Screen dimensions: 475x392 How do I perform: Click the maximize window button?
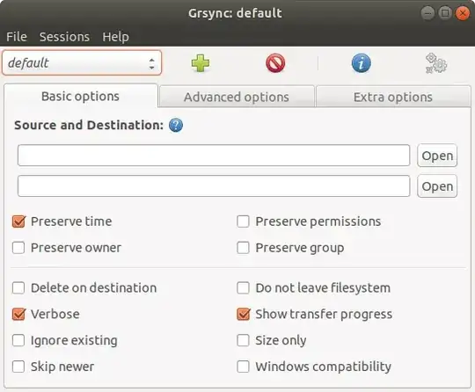coord(445,13)
